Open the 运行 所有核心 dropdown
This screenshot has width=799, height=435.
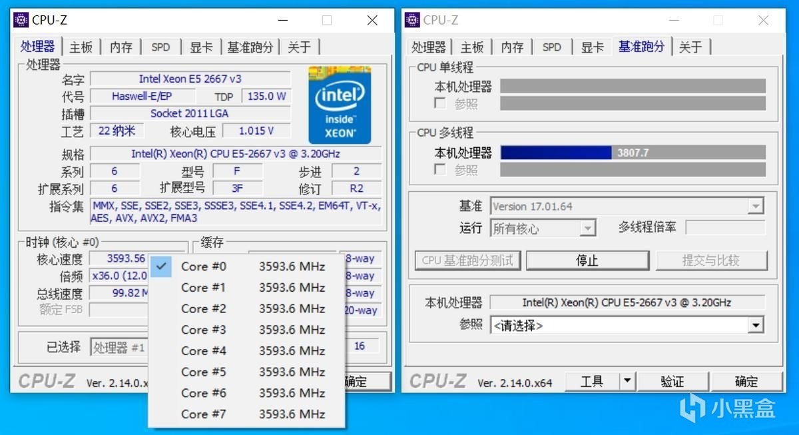pos(543,228)
